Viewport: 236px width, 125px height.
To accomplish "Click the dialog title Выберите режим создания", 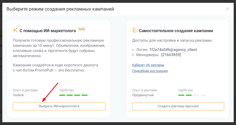I will click(60, 9).
